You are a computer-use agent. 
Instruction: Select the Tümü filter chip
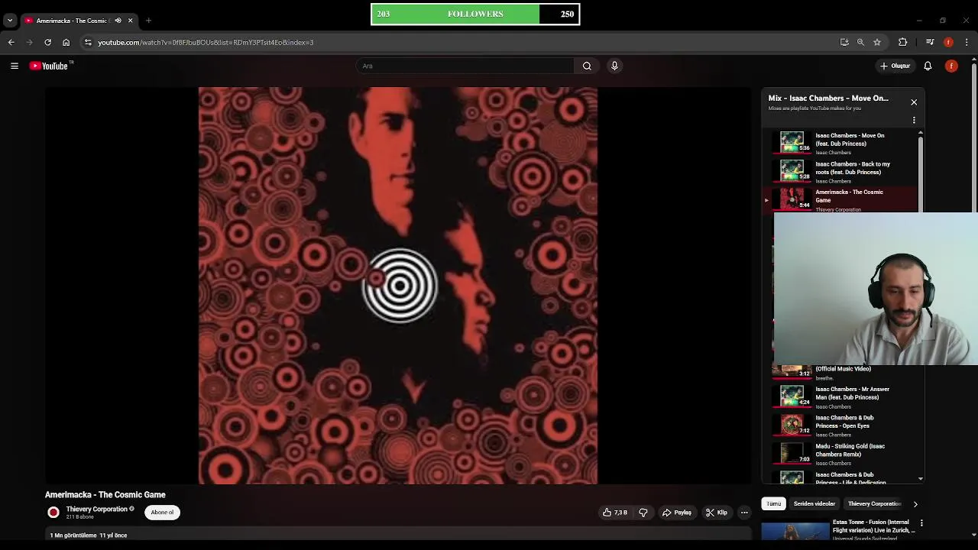[774, 504]
